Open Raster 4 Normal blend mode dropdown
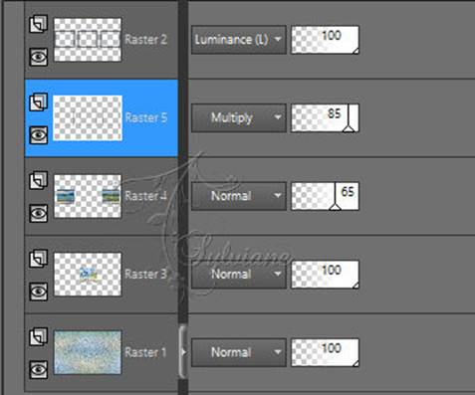Image resolution: width=475 pixels, height=395 pixels. point(239,196)
